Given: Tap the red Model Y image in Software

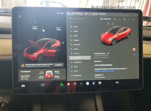Looking at the screenshot, I should [x=115, y=35].
